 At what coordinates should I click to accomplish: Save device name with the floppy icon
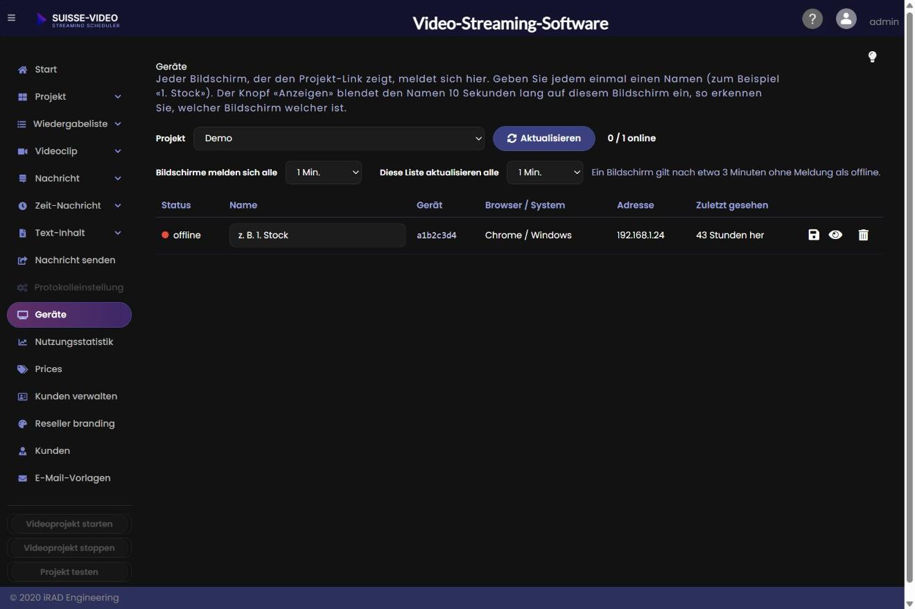[x=814, y=235]
